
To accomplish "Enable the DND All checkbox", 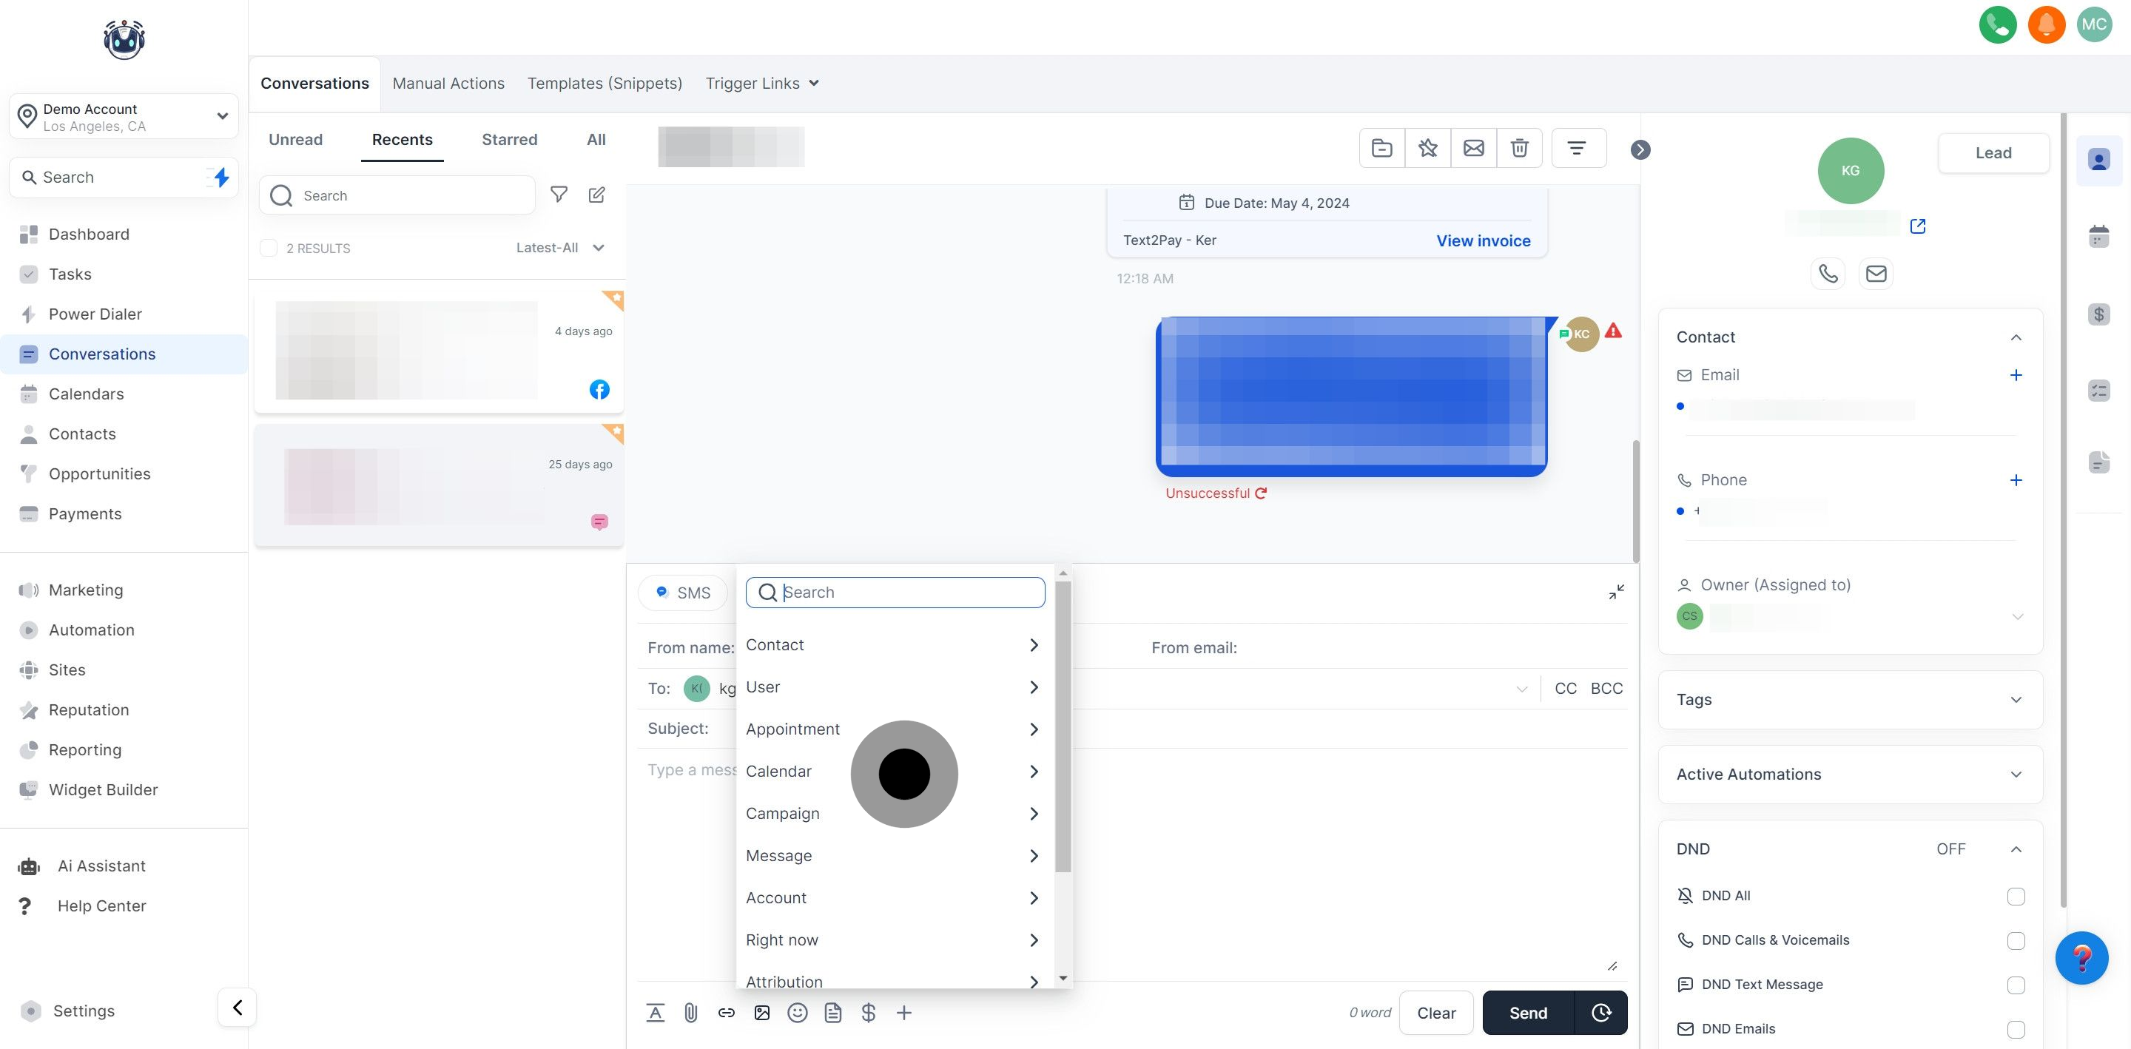I will pyautogui.click(x=2015, y=896).
